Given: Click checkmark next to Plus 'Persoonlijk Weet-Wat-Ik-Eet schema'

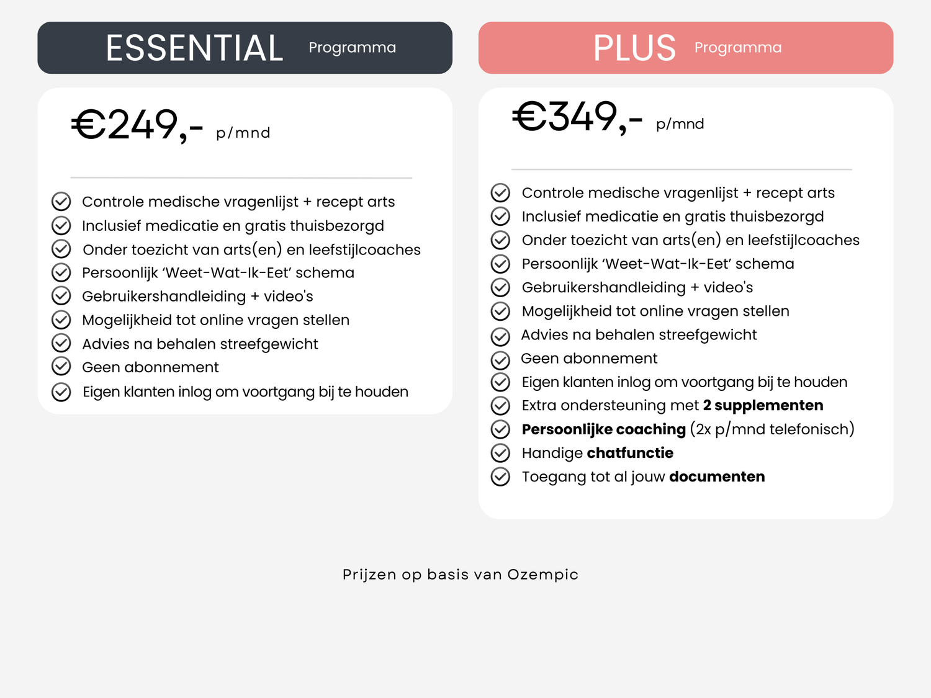Looking at the screenshot, I should coord(500,264).
